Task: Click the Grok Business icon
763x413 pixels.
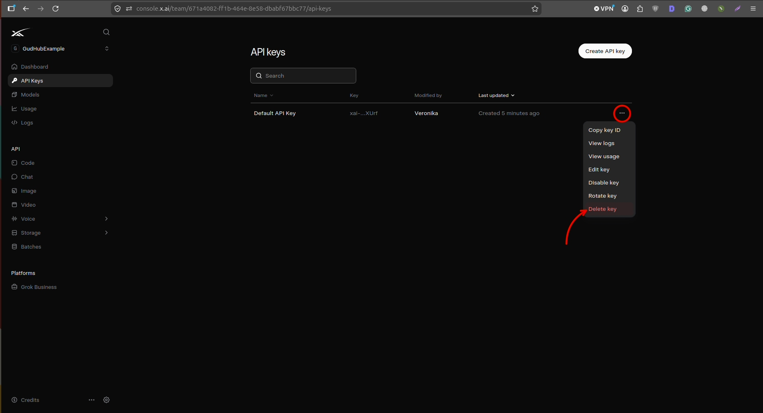Action: click(14, 287)
